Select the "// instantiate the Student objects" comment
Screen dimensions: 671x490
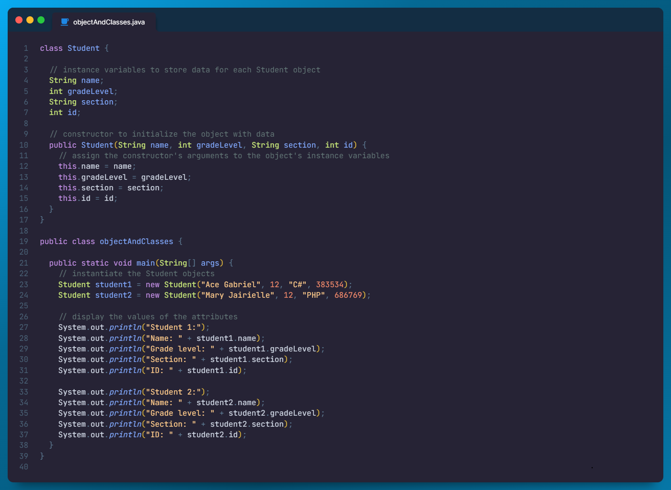coord(137,274)
